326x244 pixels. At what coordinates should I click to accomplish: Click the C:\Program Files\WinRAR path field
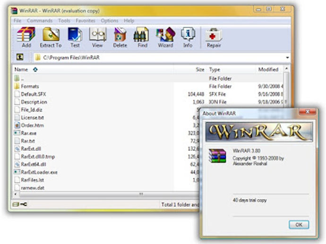point(162,57)
